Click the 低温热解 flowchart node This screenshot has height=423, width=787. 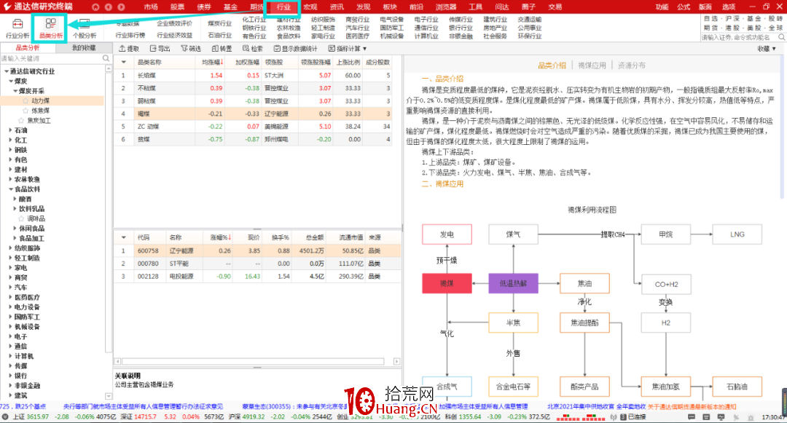click(x=513, y=283)
